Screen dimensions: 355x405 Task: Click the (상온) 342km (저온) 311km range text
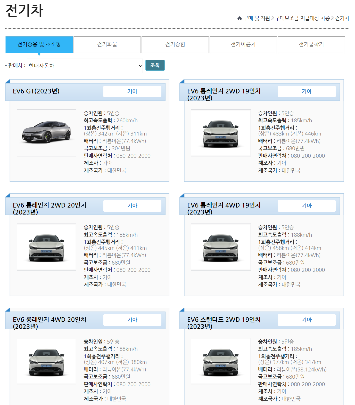coord(115,134)
